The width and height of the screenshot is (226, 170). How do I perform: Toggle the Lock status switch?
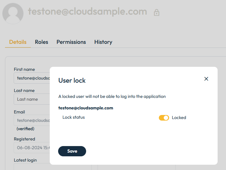tap(164, 118)
